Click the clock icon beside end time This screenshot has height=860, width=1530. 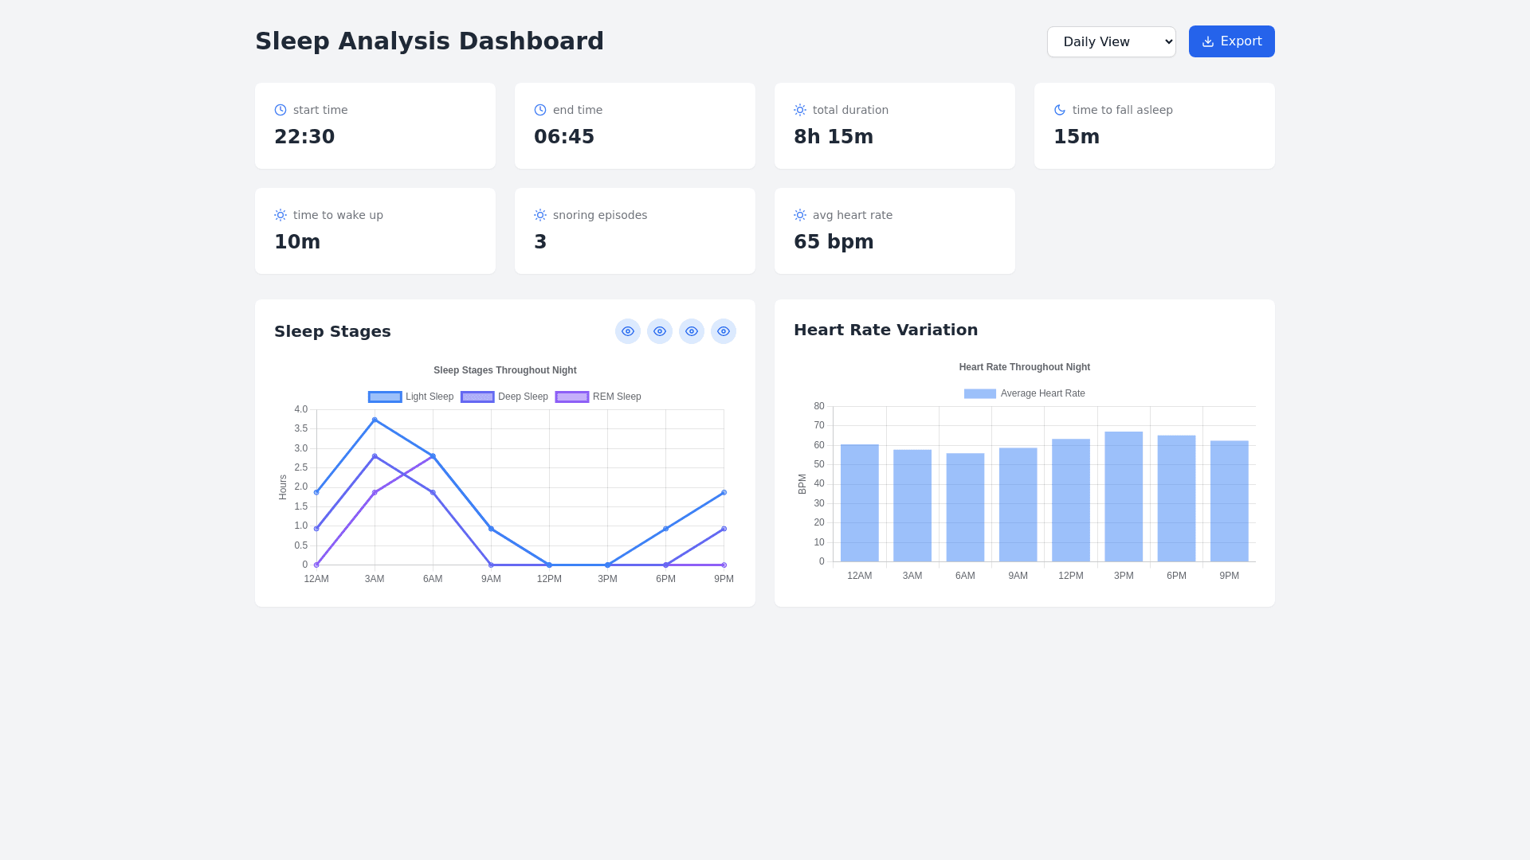click(540, 110)
